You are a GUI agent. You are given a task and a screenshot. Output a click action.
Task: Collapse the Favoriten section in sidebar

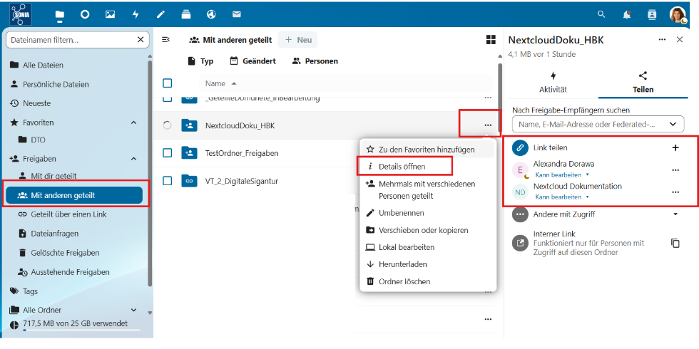click(x=133, y=123)
